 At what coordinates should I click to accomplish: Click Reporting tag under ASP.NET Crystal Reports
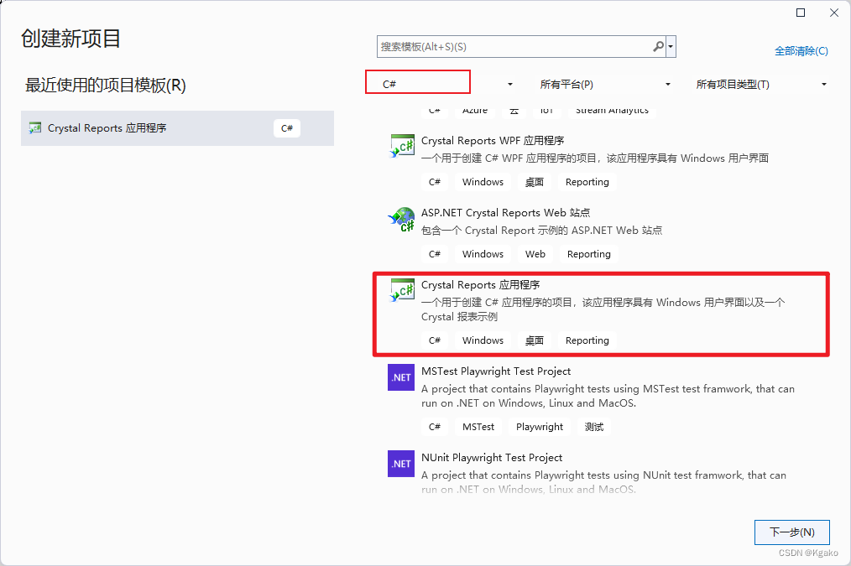pyautogui.click(x=589, y=254)
